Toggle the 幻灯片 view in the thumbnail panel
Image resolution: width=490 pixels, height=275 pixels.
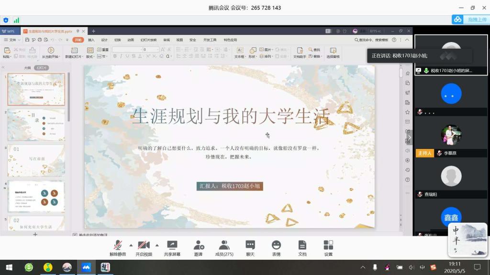point(42,68)
